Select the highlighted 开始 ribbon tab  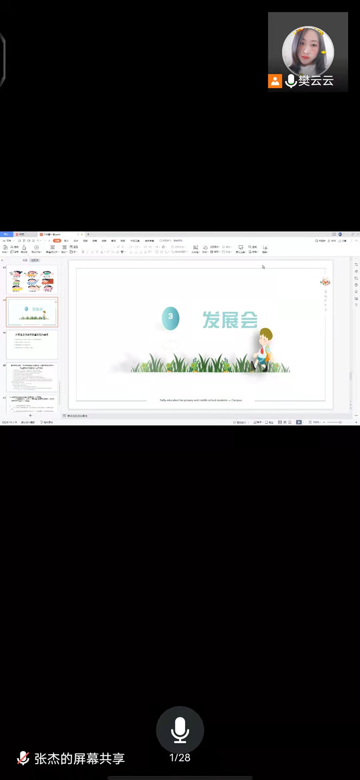[x=57, y=240]
